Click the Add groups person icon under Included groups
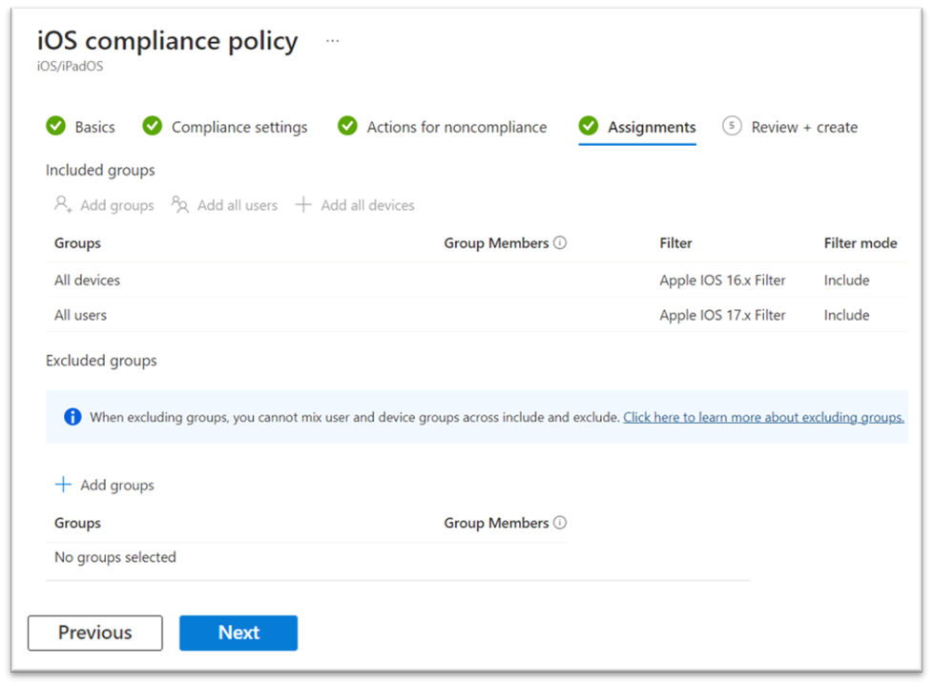 (63, 205)
